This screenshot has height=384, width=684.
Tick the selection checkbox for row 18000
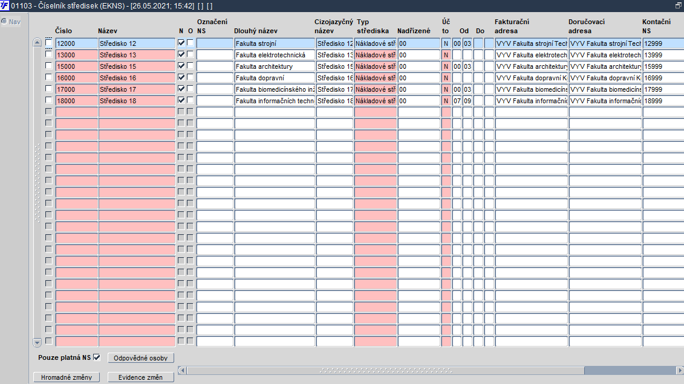(48, 100)
